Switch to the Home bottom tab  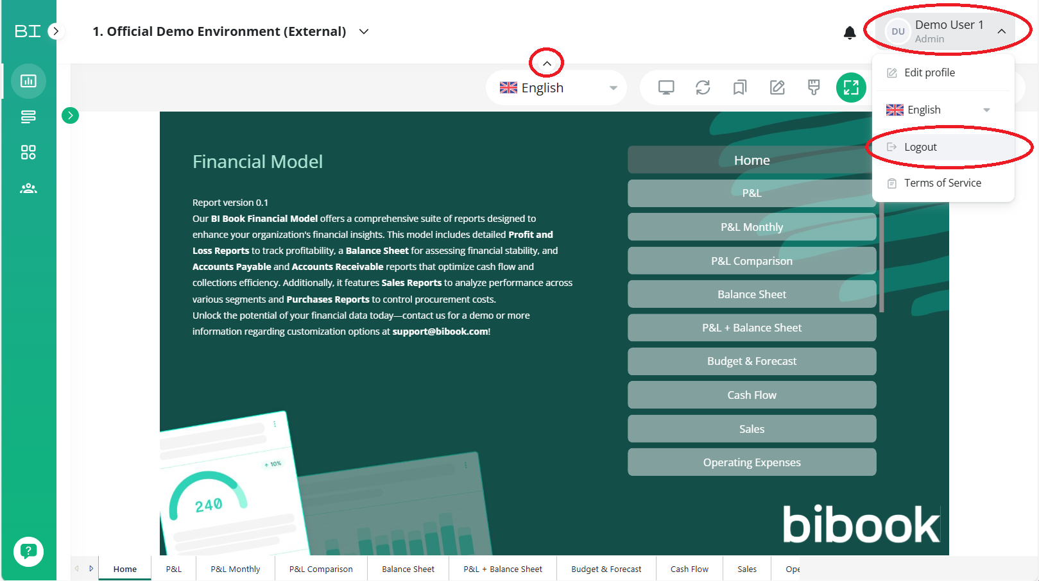pyautogui.click(x=125, y=569)
